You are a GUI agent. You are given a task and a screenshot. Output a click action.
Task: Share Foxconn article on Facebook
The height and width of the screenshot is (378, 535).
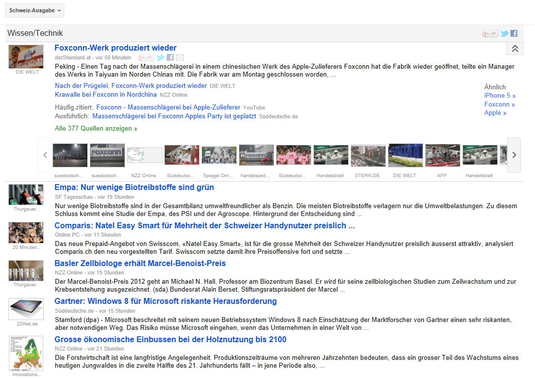point(170,58)
